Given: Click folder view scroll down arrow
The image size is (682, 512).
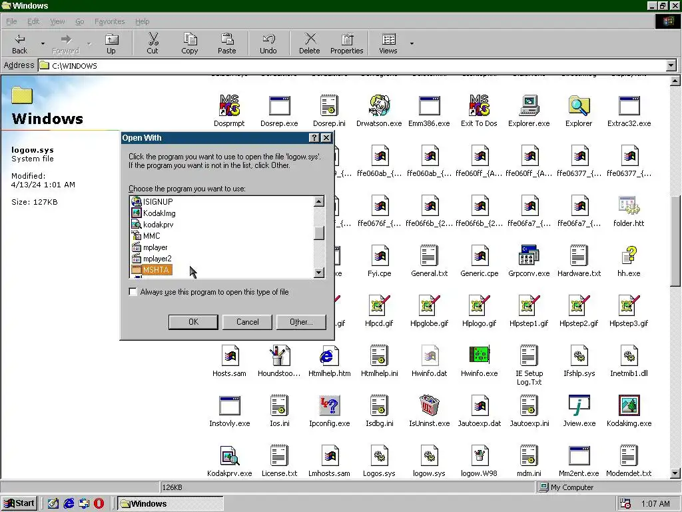Looking at the screenshot, I should [675, 473].
